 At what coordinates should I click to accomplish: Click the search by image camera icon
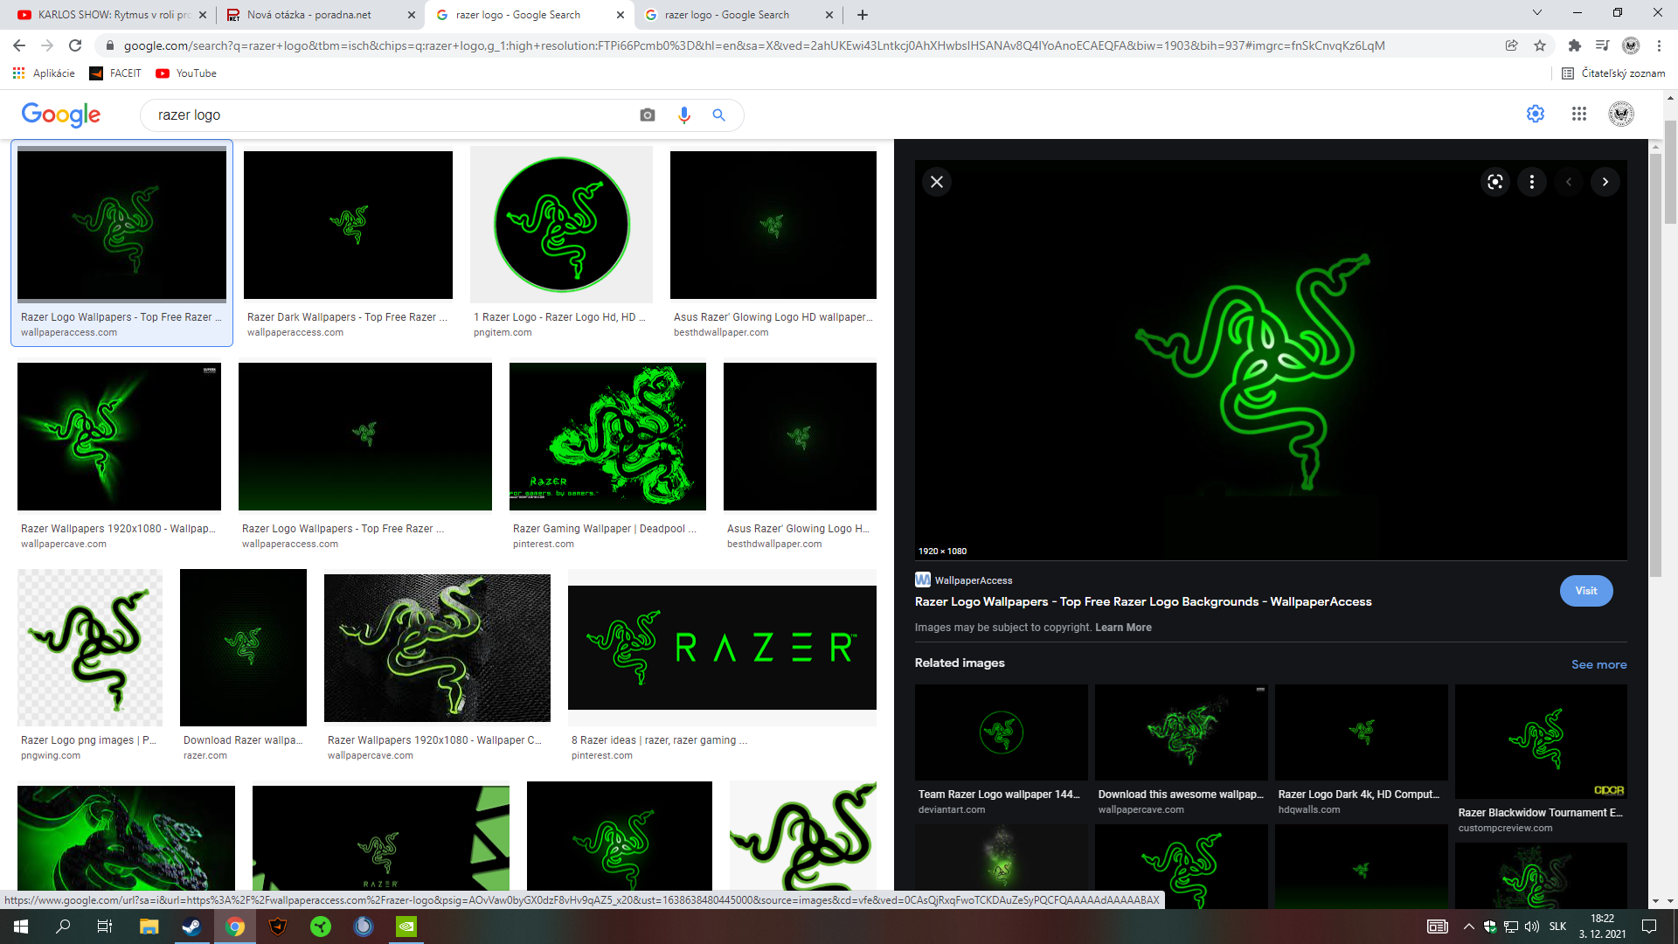tap(647, 115)
